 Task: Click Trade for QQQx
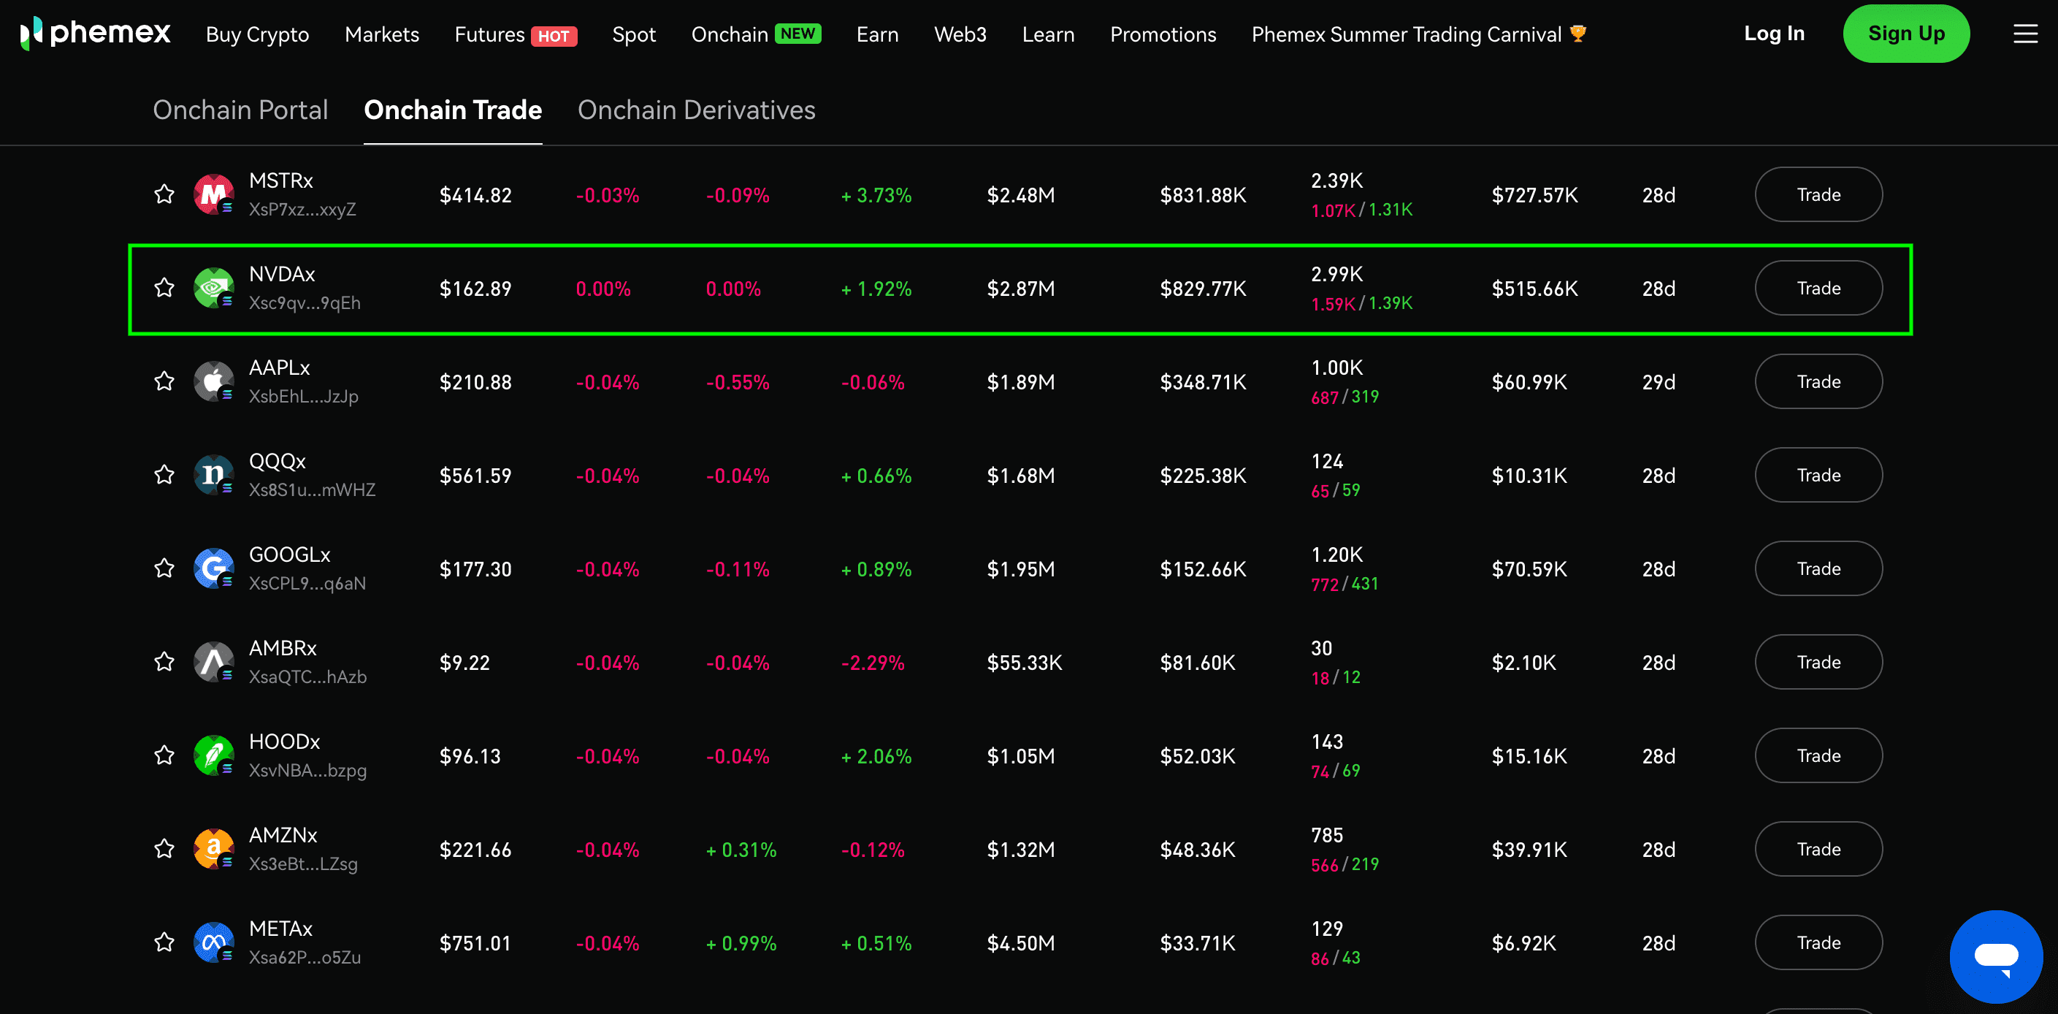[x=1818, y=475]
